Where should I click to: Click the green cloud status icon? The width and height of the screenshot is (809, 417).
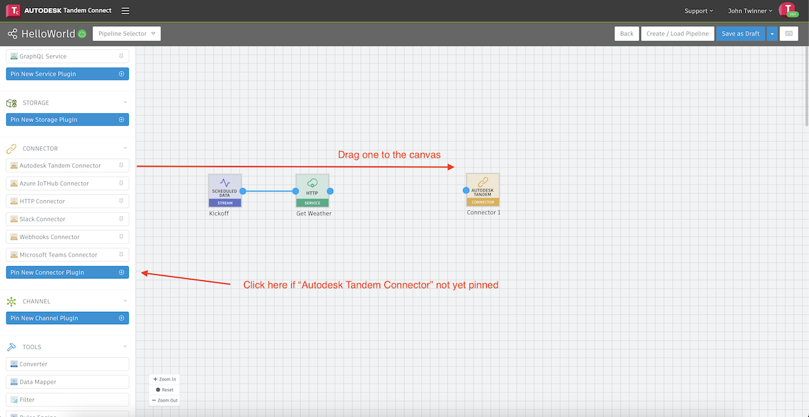(x=82, y=34)
